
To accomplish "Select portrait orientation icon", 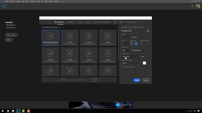I will pos(132,43).
